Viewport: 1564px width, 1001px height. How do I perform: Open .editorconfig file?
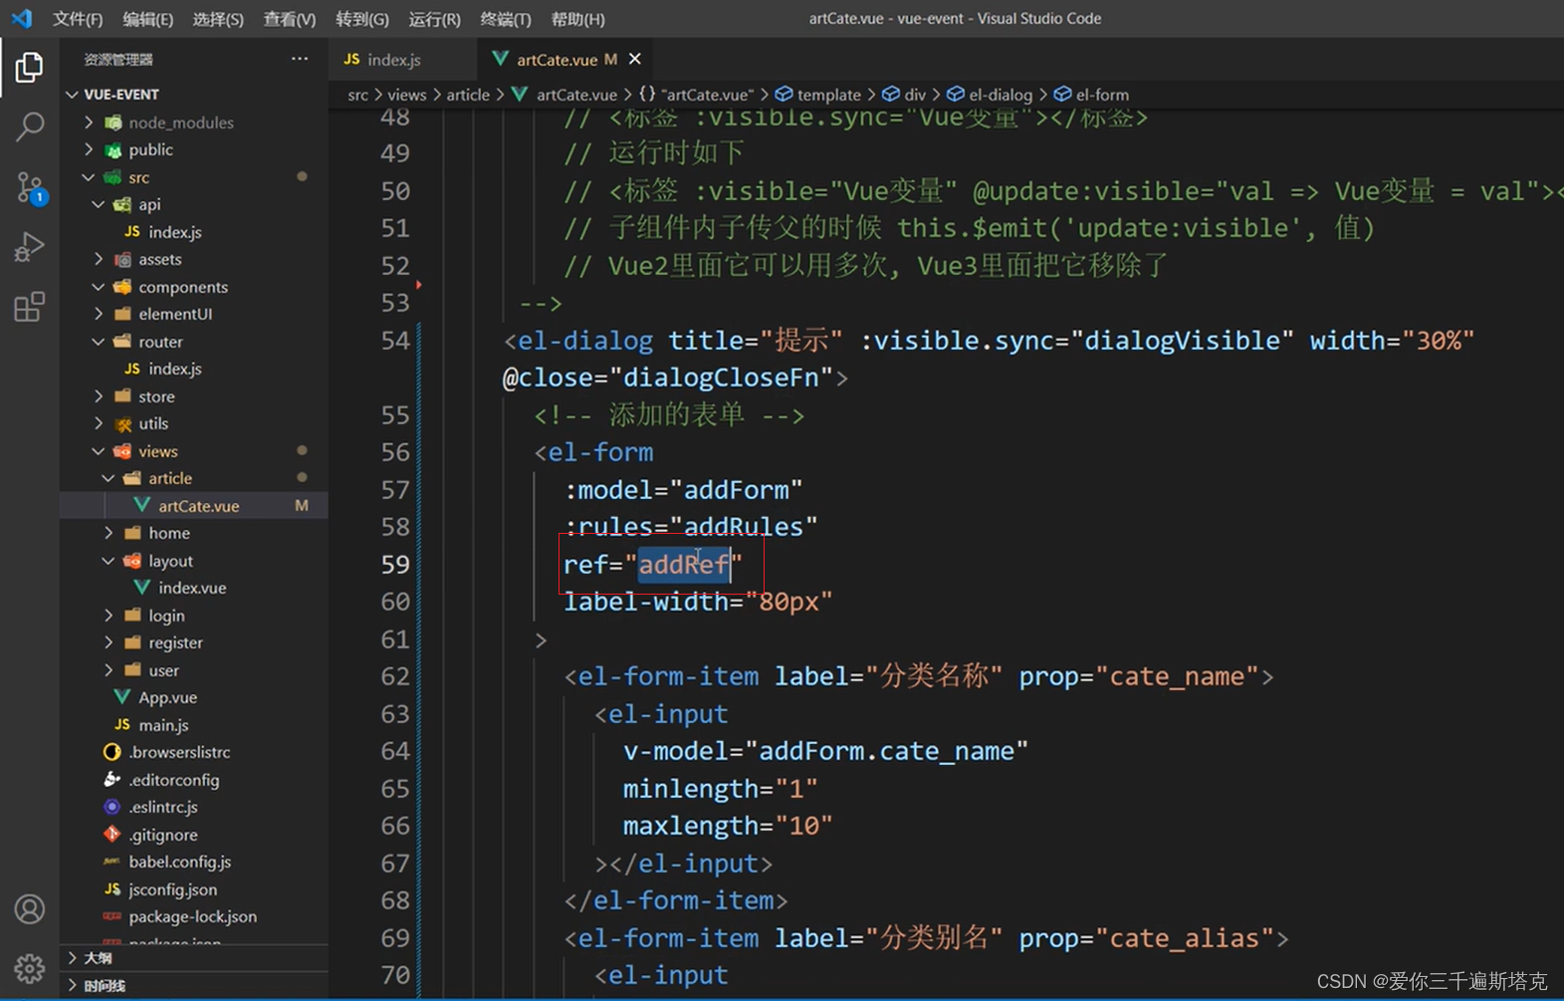tap(174, 780)
